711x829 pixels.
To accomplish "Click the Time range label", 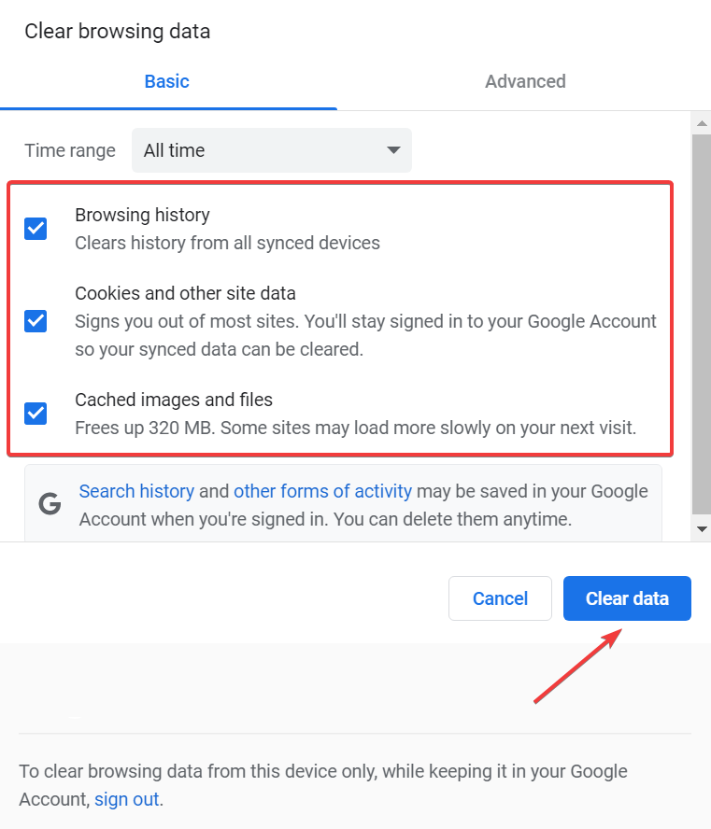I will pyautogui.click(x=70, y=150).
